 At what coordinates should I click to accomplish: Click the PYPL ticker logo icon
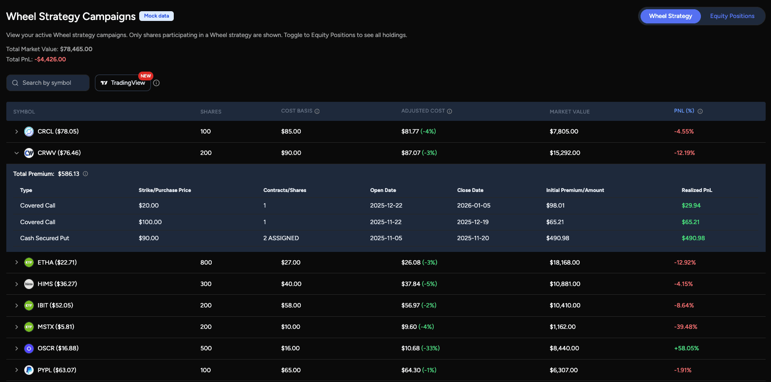click(x=29, y=370)
